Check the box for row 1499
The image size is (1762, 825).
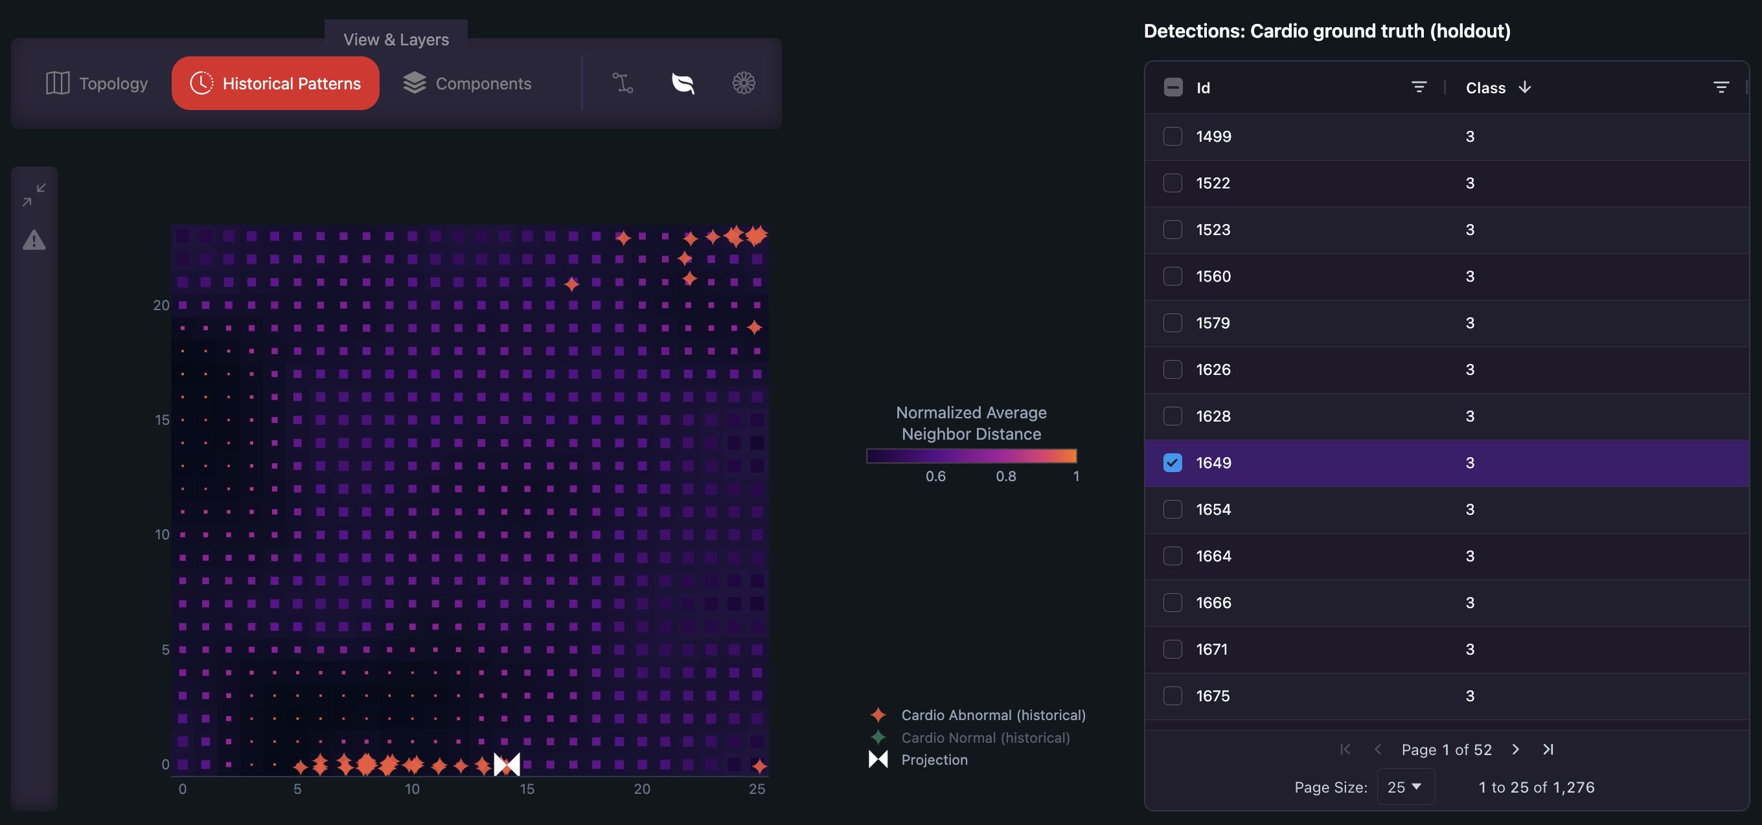1173,136
